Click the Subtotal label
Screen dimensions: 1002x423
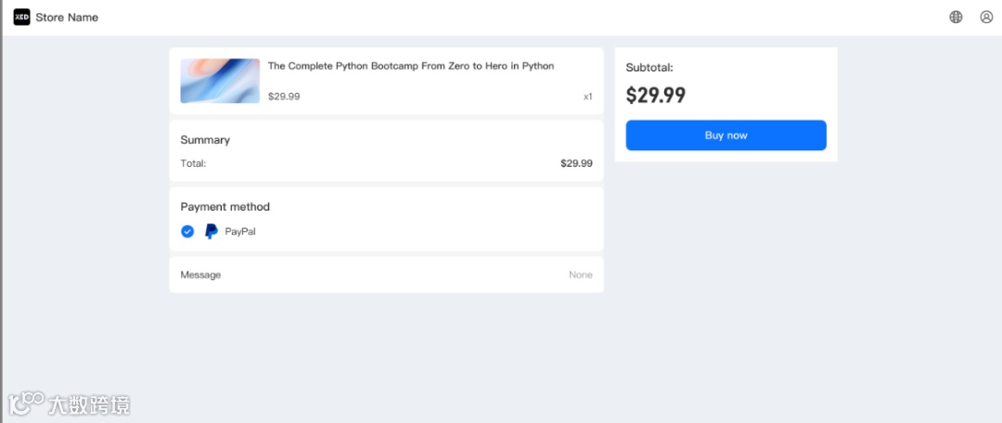(x=649, y=68)
